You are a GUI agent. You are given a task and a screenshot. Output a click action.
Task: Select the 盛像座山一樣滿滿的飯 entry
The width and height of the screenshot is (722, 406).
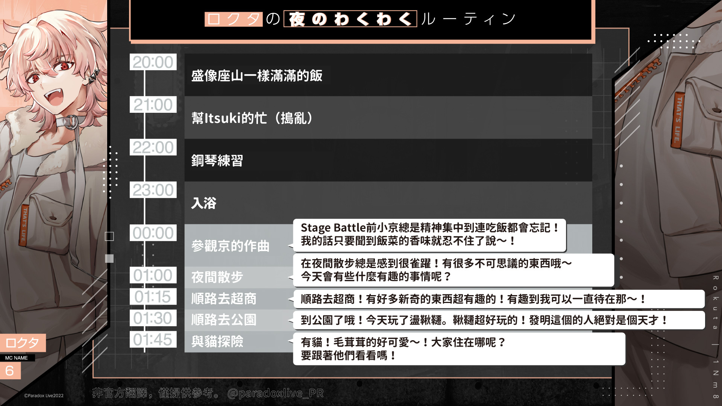(388, 75)
